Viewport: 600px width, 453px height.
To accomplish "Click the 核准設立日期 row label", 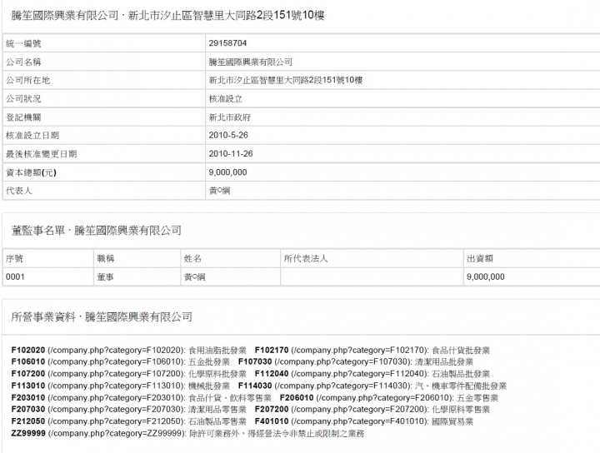I will (x=32, y=136).
